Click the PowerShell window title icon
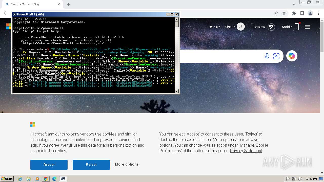324x182 pixels. (15, 14)
